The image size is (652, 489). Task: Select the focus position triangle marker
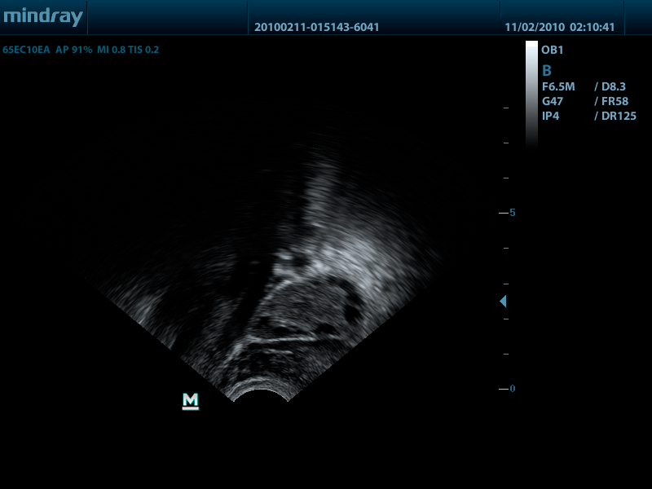503,302
